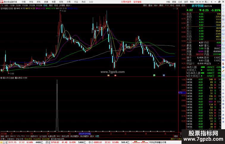
Task: Open the 行情 menu
Action: click(x=24, y=2)
